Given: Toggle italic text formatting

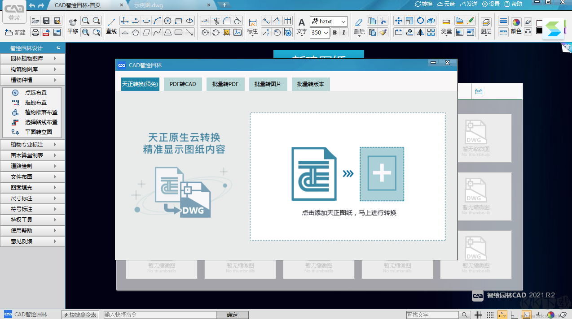Looking at the screenshot, I should pyautogui.click(x=344, y=32).
